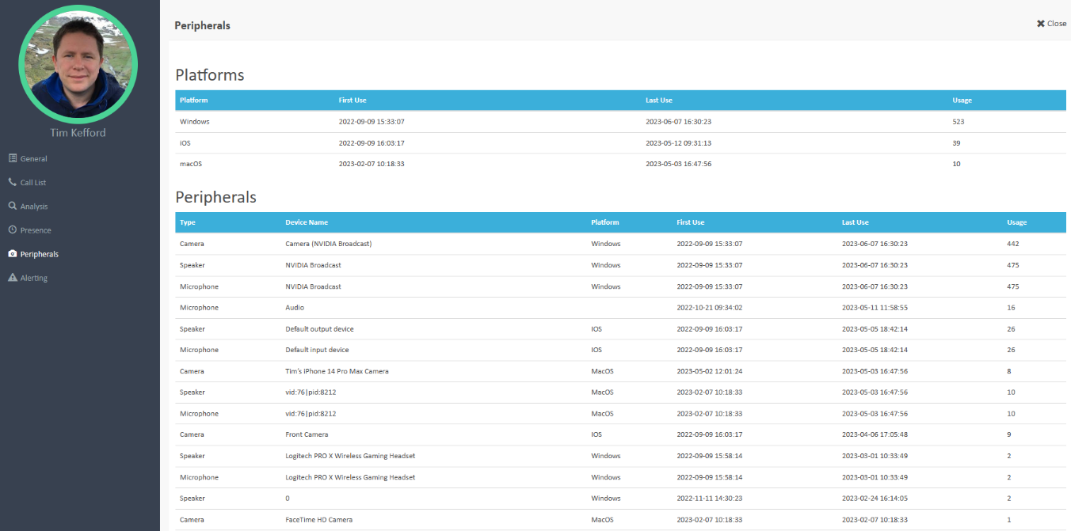
Task: Click Usage header in Platforms table
Action: coord(962,101)
